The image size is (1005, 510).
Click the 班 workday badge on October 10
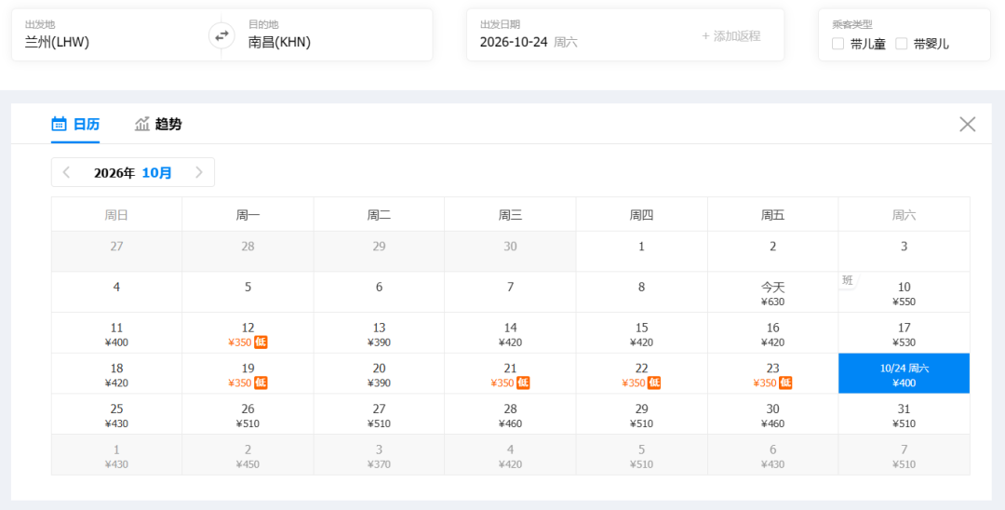[848, 280]
